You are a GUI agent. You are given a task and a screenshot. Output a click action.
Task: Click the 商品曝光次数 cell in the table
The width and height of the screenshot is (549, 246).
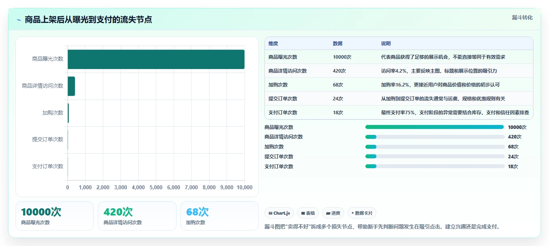point(283,57)
